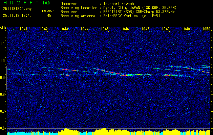Click the filename 2511191940.png text
Screen dimensions: 213x135
click(17, 9)
